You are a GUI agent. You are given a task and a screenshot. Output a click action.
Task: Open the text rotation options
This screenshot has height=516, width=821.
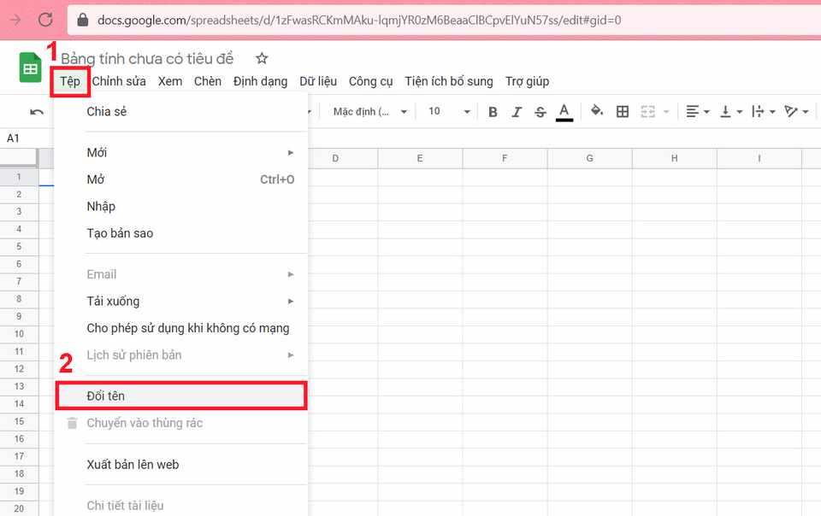click(796, 112)
